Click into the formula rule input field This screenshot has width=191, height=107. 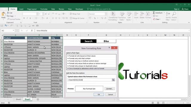[90, 80]
